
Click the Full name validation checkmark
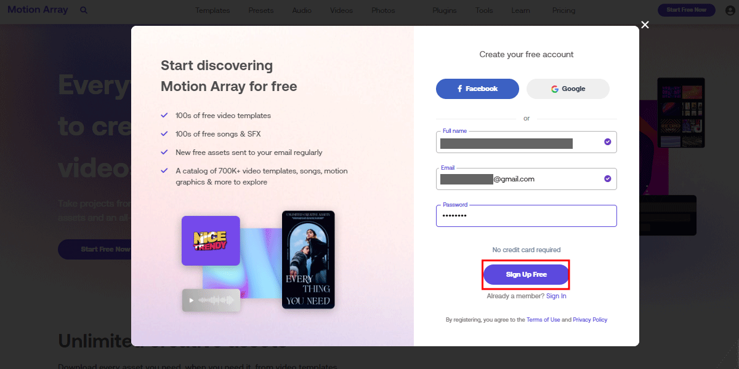click(x=608, y=142)
